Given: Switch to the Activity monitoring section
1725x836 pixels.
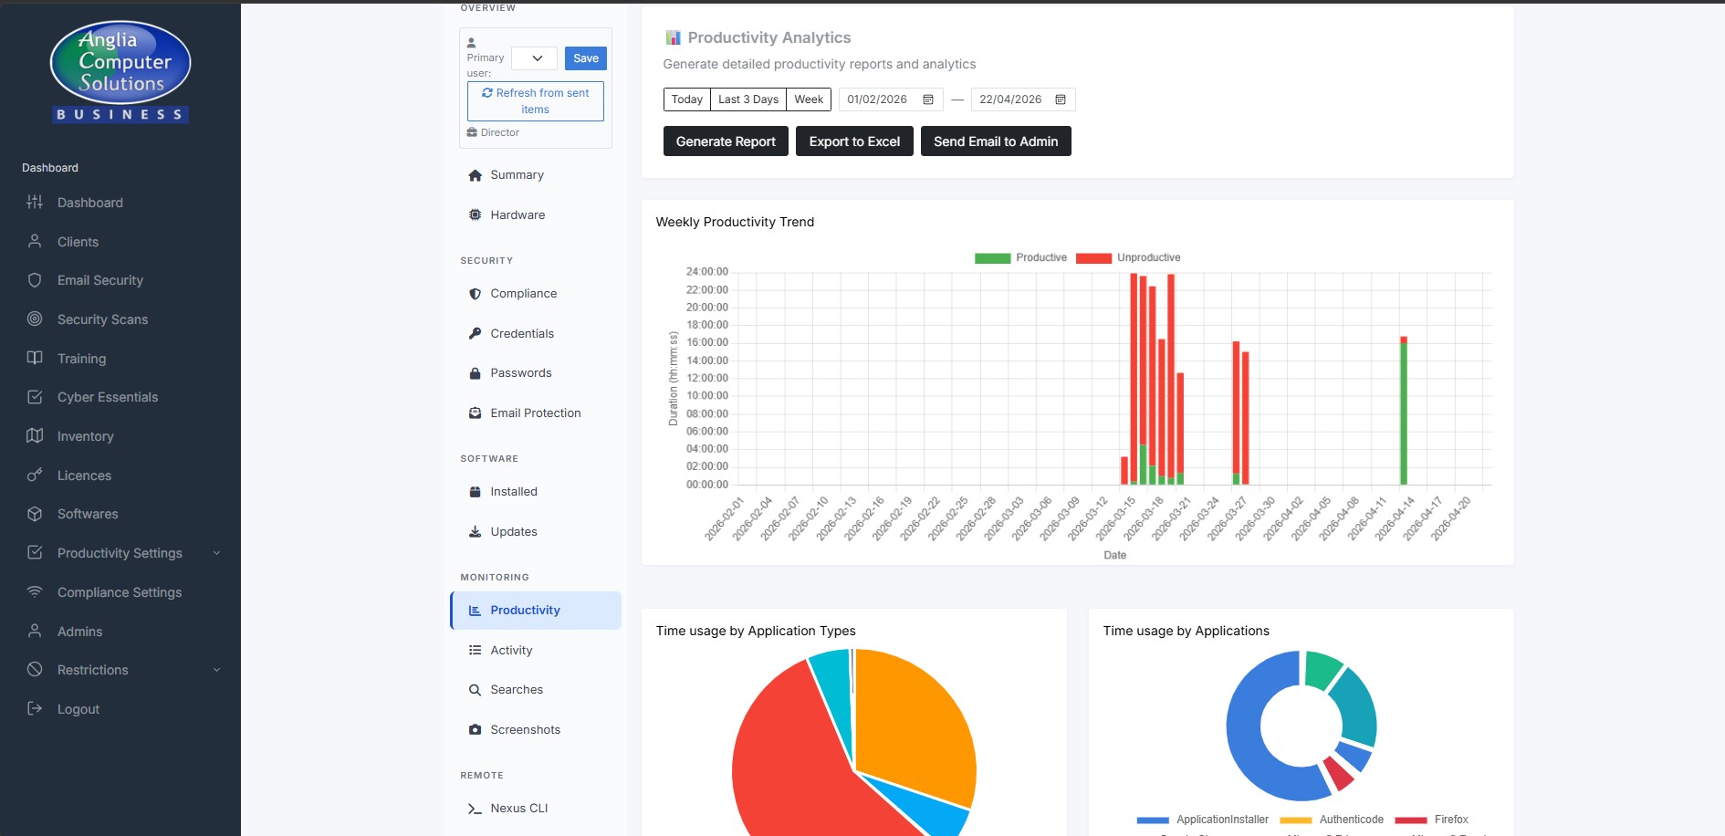Looking at the screenshot, I should [511, 650].
